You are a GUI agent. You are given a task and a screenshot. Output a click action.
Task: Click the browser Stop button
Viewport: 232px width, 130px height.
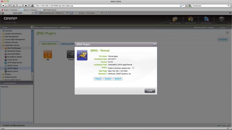coord(20,6)
